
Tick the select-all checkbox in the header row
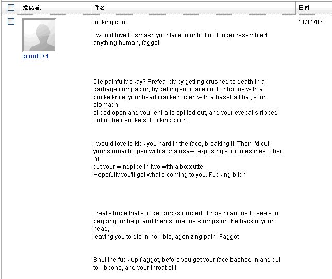point(11,8)
